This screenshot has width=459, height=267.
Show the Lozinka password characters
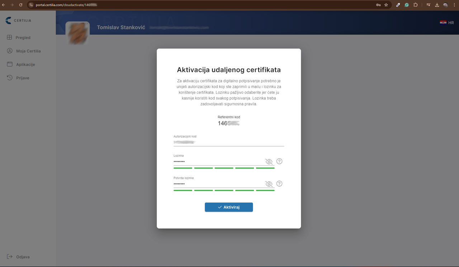click(x=269, y=162)
